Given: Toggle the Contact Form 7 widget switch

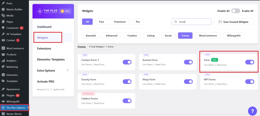Looking at the screenshot, I should [127, 62].
